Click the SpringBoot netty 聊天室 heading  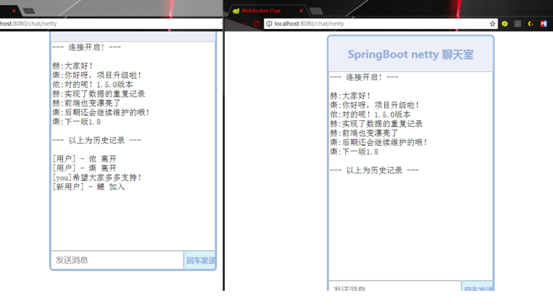point(410,55)
